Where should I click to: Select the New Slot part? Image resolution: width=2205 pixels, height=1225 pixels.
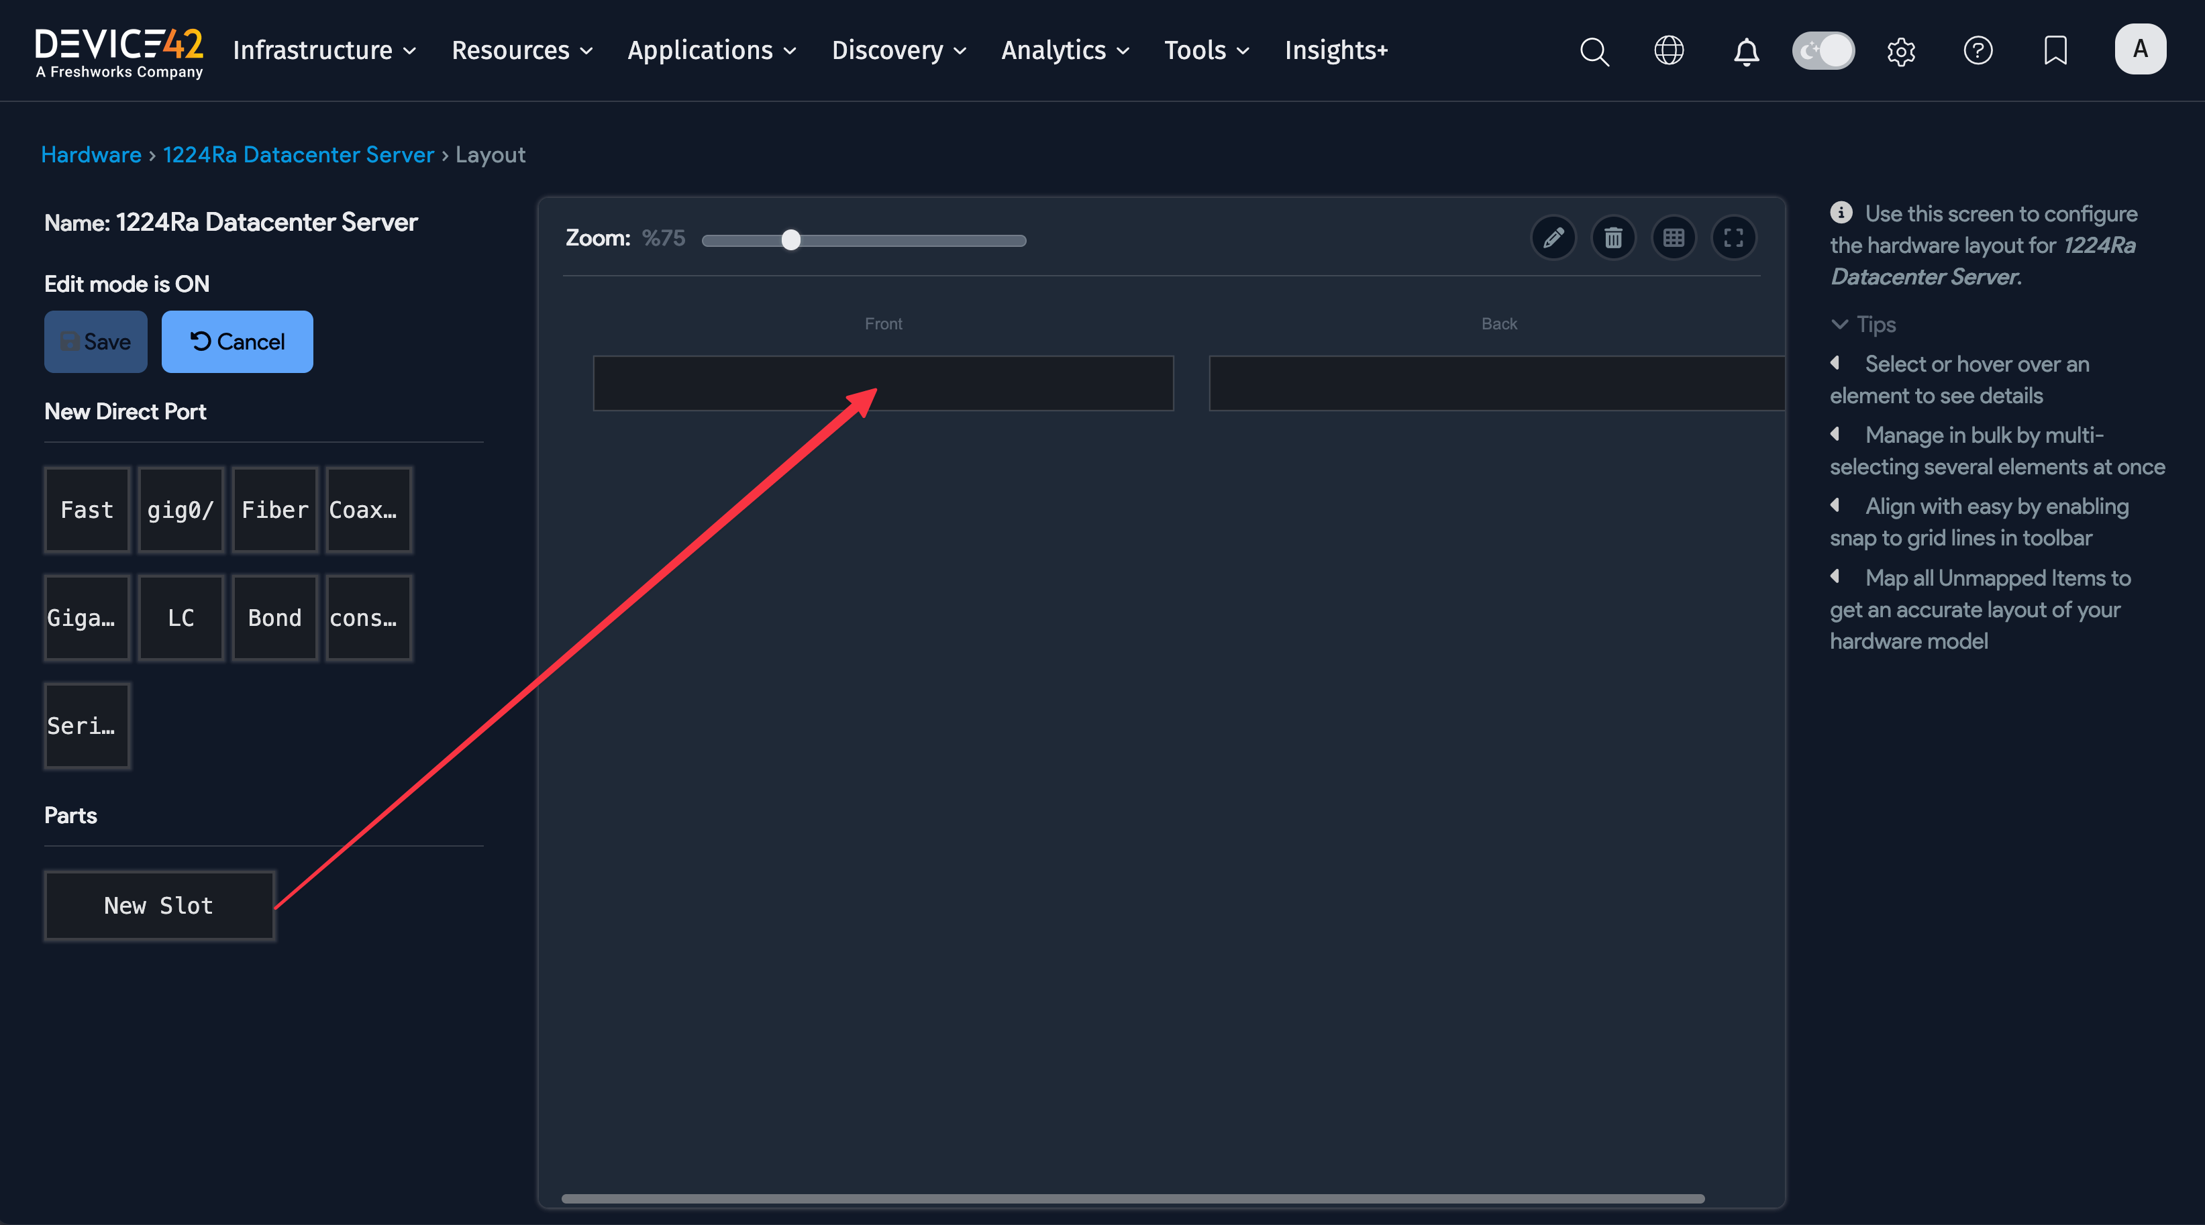[159, 906]
